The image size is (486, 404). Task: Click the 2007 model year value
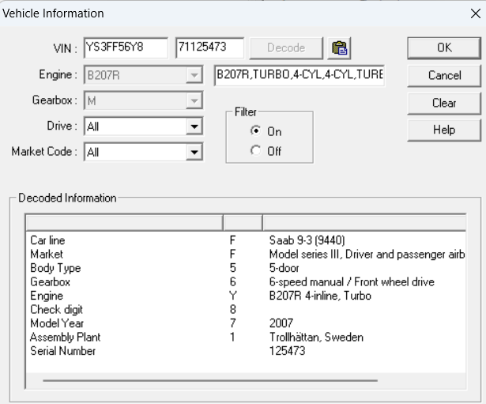point(281,323)
